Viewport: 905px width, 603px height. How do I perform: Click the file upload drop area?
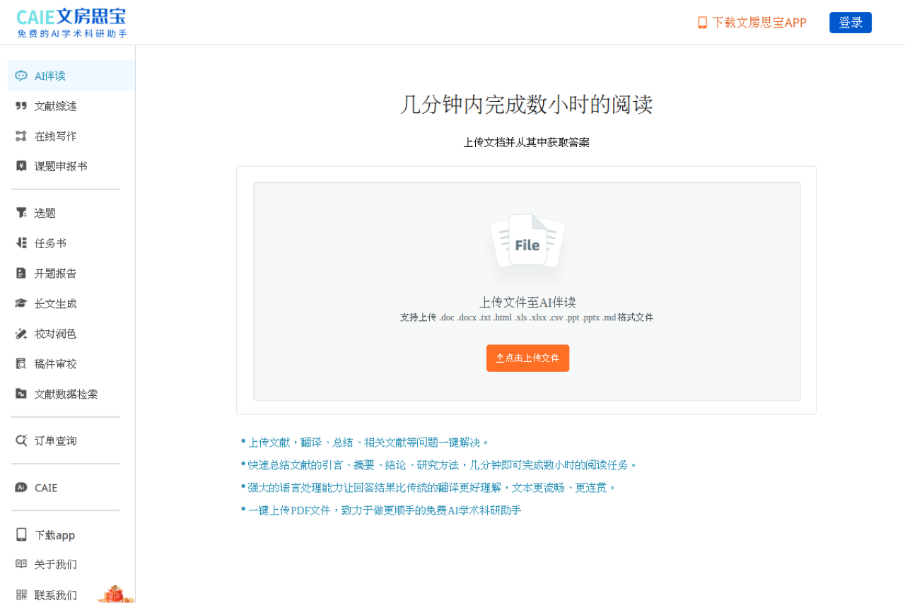[527, 291]
